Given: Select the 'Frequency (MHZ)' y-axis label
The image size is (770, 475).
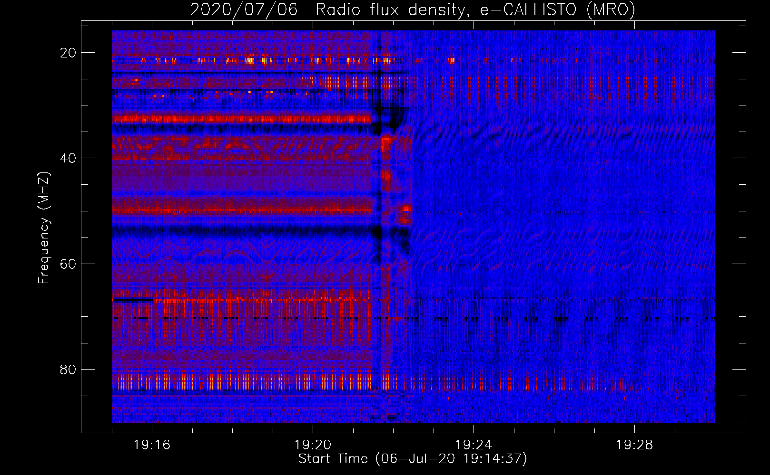Looking at the screenshot, I should pos(44,228).
